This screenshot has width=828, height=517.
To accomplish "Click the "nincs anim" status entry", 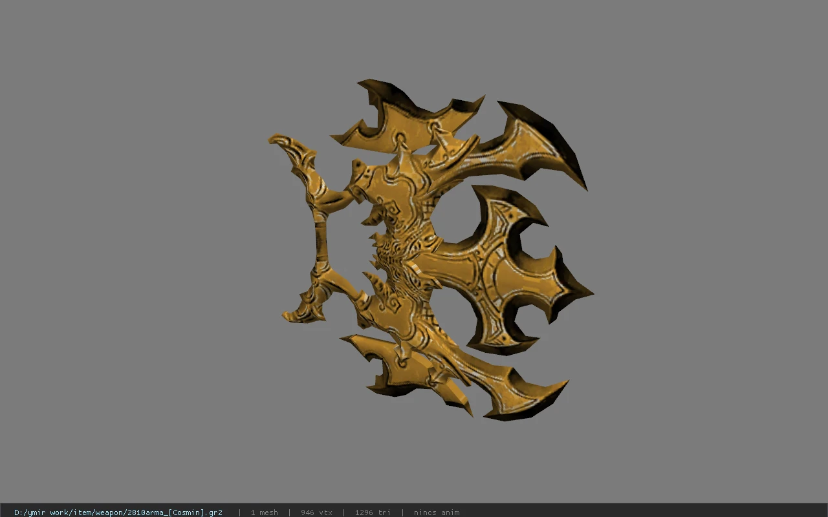I will coord(437,512).
